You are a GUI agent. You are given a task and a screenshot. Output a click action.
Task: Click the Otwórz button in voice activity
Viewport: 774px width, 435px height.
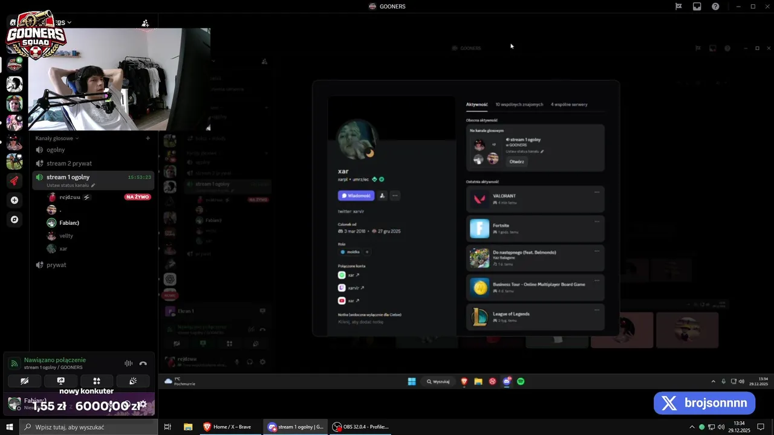point(516,162)
